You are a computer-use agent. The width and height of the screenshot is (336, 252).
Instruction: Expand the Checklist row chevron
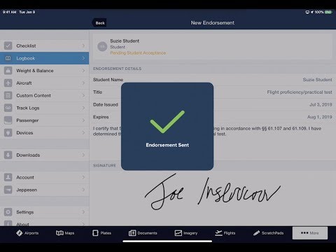click(x=83, y=45)
